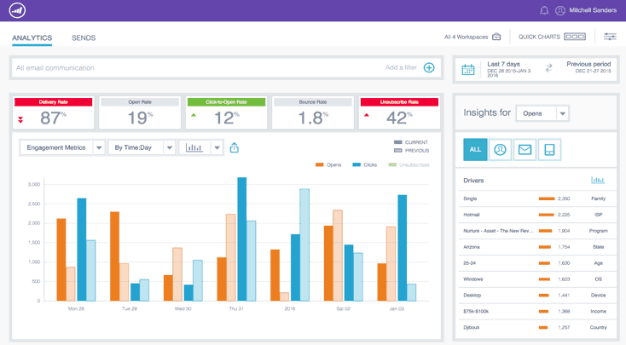626x345 pixels.
Task: Click the export share chart icon
Action: pyautogui.click(x=235, y=147)
